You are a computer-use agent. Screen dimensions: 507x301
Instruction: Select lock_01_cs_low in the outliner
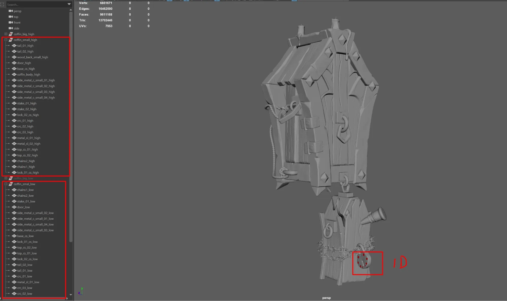point(27,242)
